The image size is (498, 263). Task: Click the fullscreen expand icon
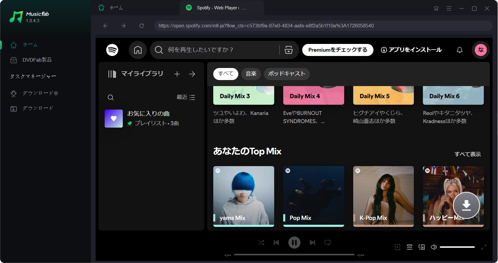(484, 247)
